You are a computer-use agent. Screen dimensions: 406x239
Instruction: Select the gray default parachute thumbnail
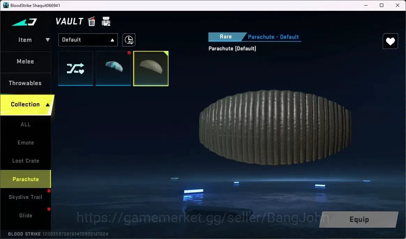tap(151, 68)
